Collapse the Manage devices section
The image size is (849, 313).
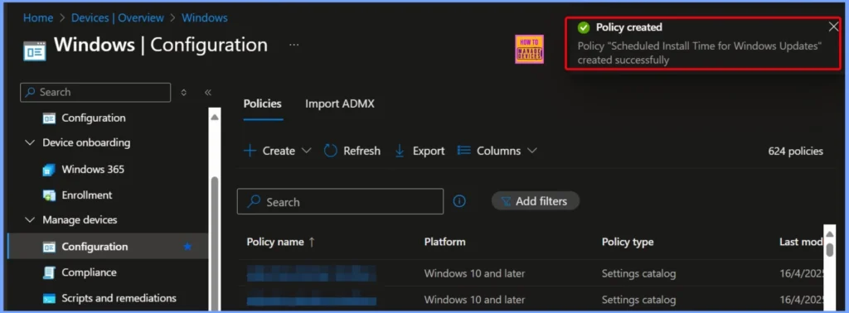tap(29, 220)
